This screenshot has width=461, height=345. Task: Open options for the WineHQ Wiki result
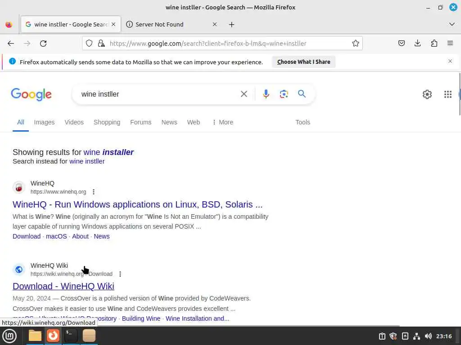(x=120, y=274)
